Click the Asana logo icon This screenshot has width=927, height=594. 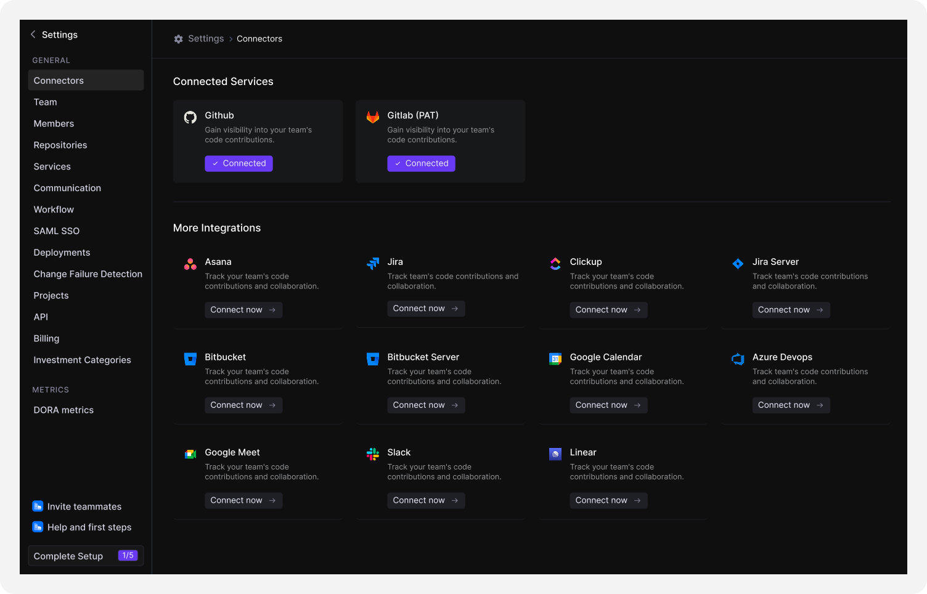(x=190, y=264)
